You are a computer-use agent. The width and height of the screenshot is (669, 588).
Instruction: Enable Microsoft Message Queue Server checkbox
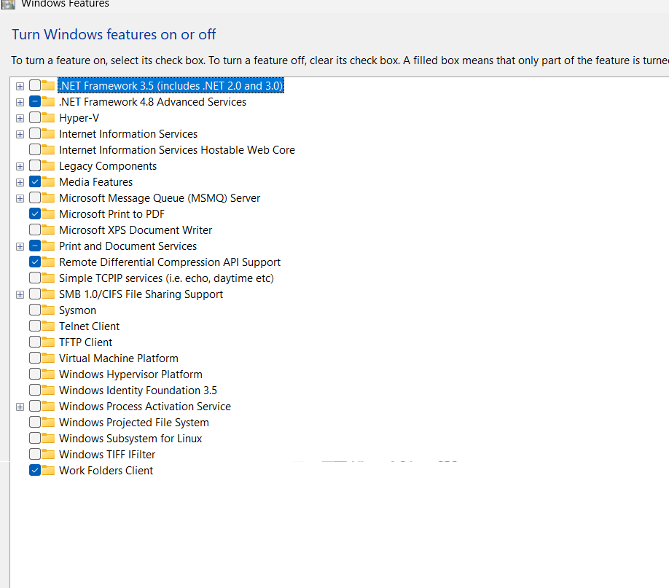pyautogui.click(x=35, y=197)
